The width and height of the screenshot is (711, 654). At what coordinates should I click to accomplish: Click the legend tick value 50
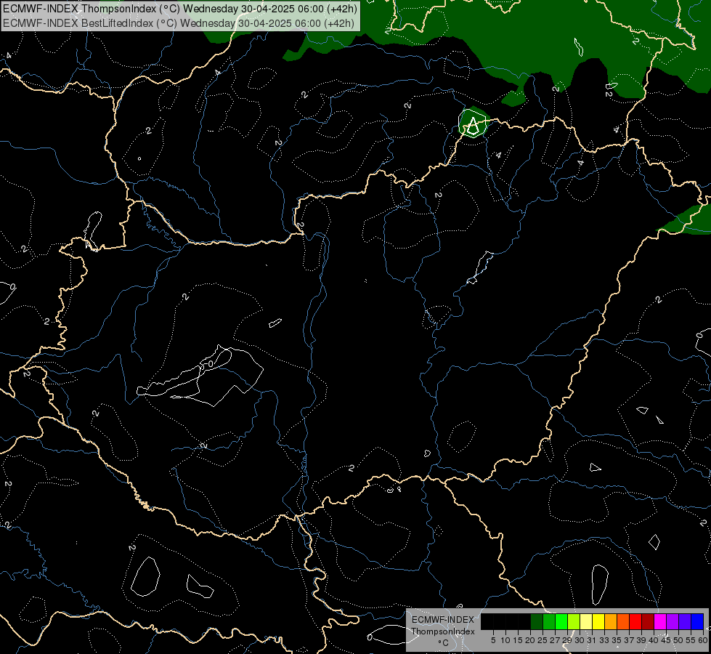(x=678, y=640)
